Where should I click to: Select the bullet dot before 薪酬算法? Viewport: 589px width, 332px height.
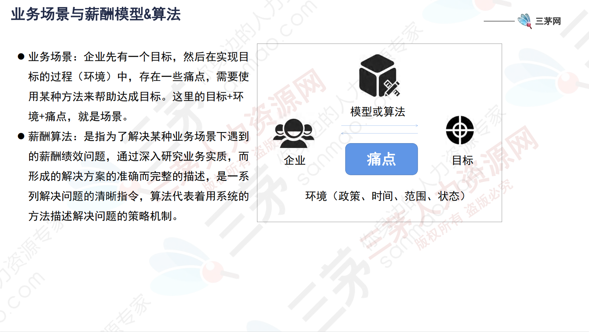tap(21, 136)
